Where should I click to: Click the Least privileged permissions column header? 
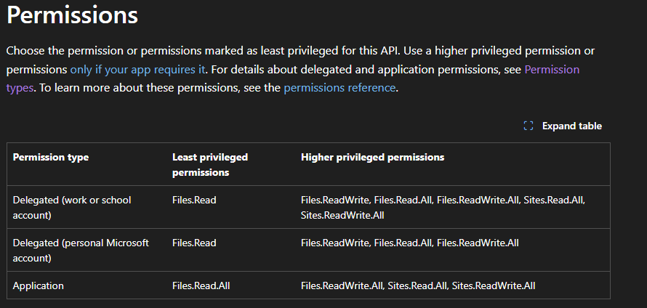(210, 164)
